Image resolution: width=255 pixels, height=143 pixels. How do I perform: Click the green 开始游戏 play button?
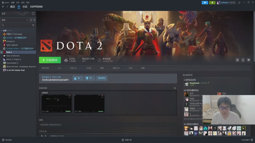click(x=50, y=60)
